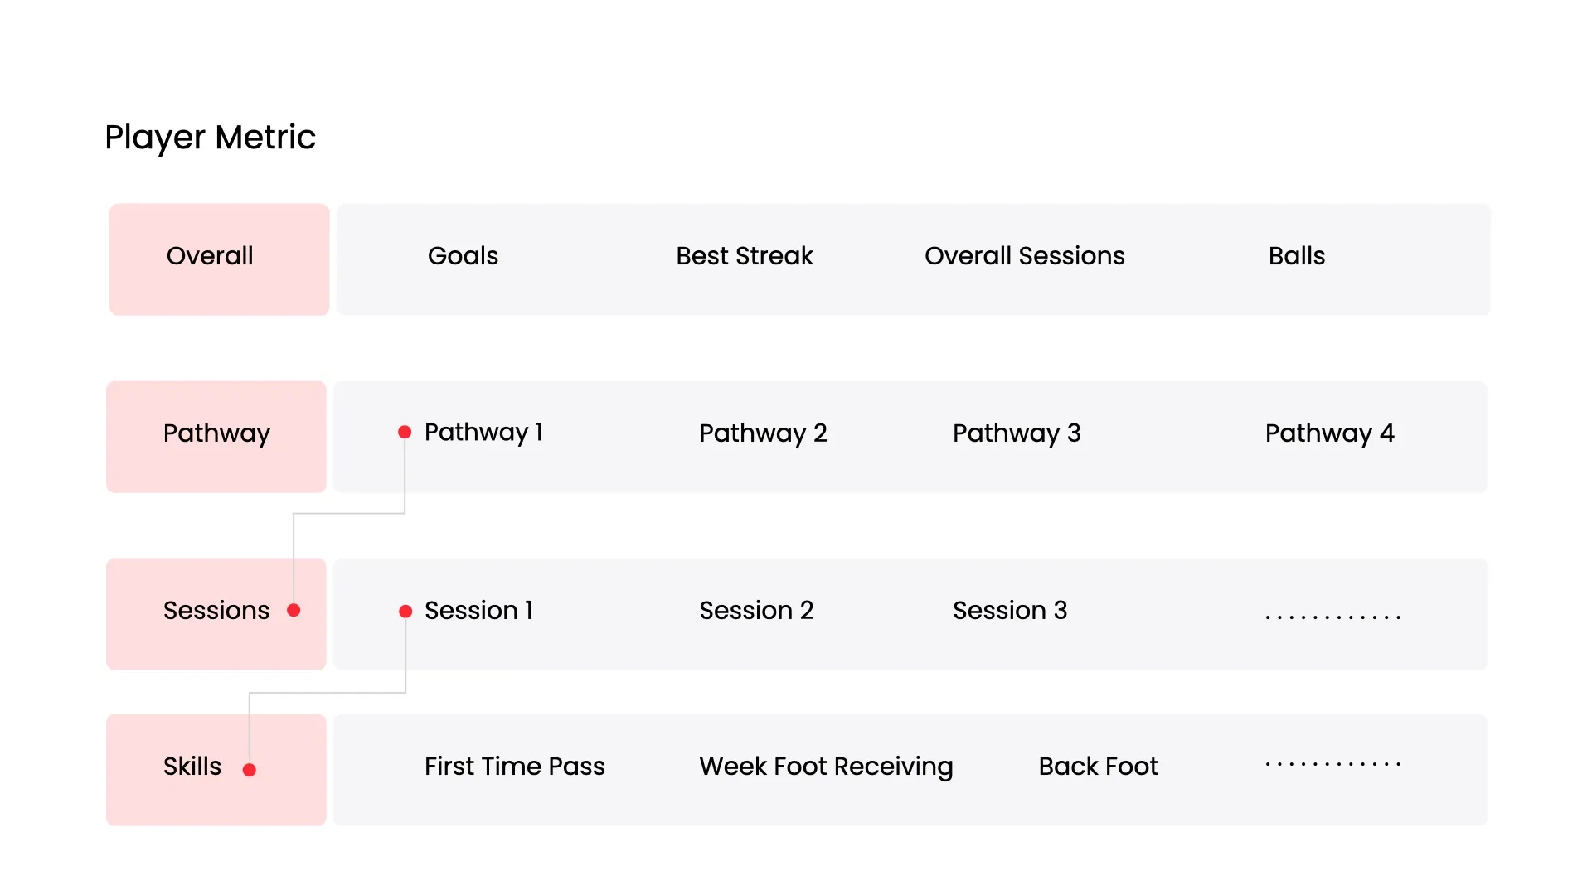Open the Overall Sessions metric
The width and height of the screenshot is (1592, 895).
coord(1024,256)
